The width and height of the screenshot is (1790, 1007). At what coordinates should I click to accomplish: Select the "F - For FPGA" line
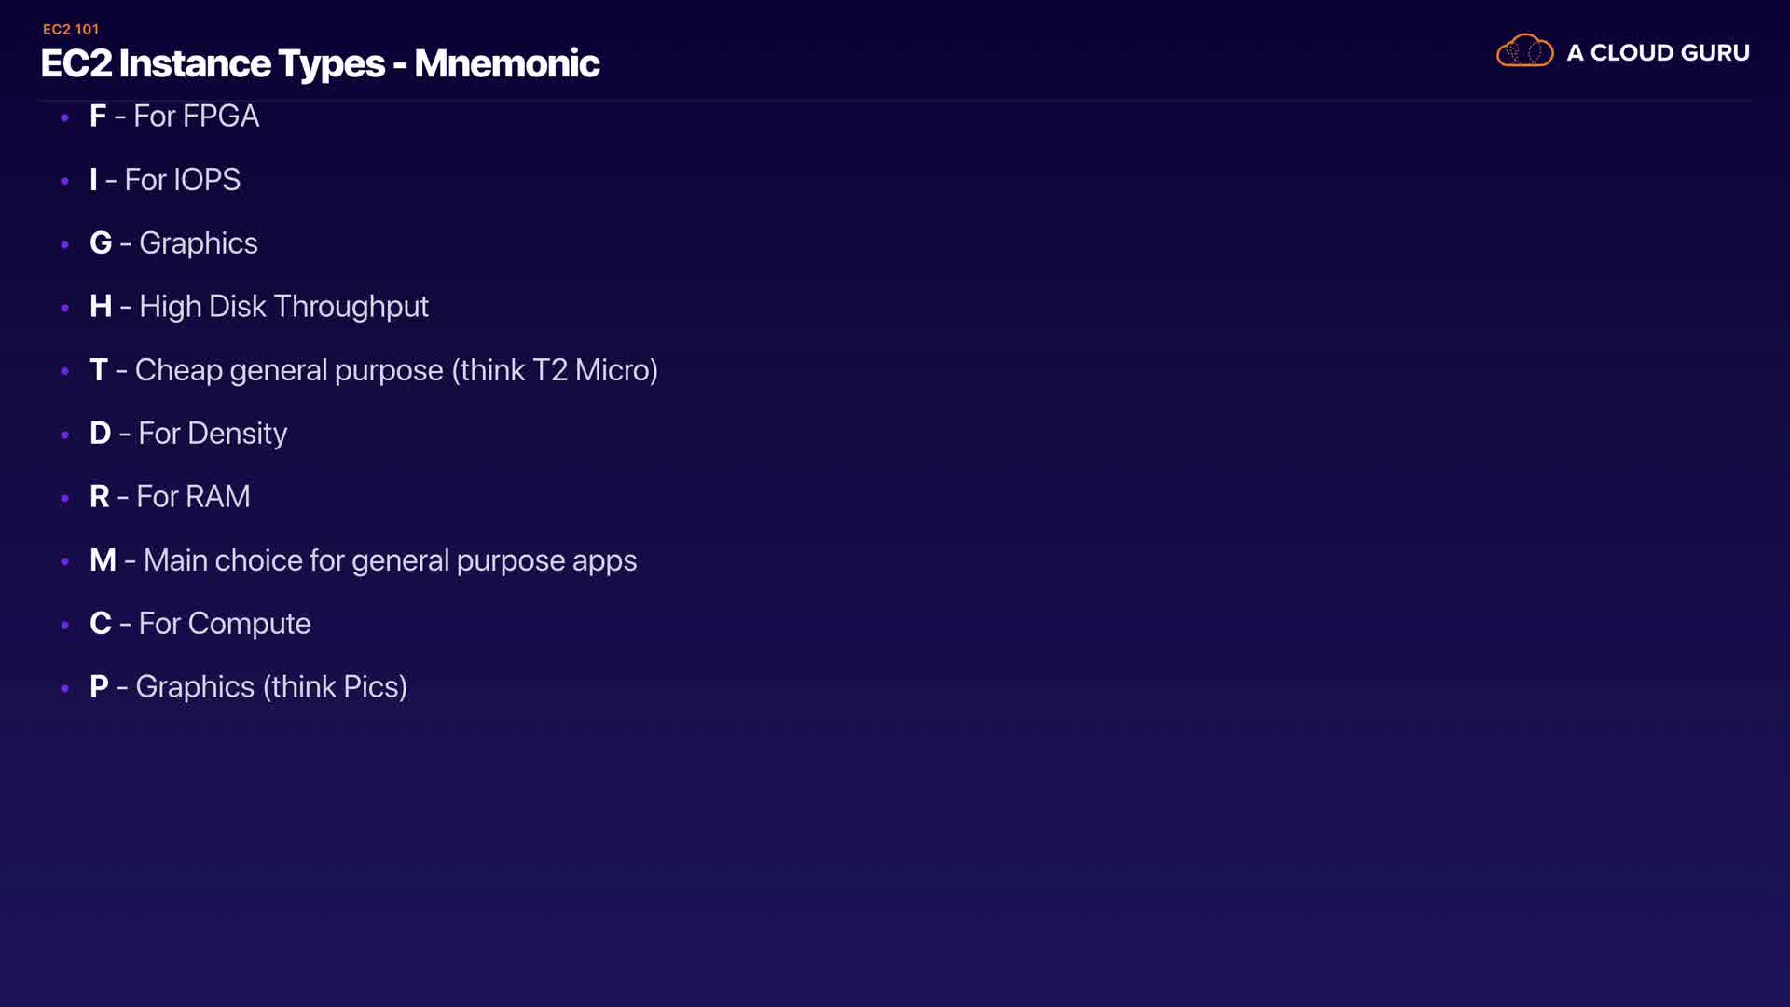tap(174, 117)
